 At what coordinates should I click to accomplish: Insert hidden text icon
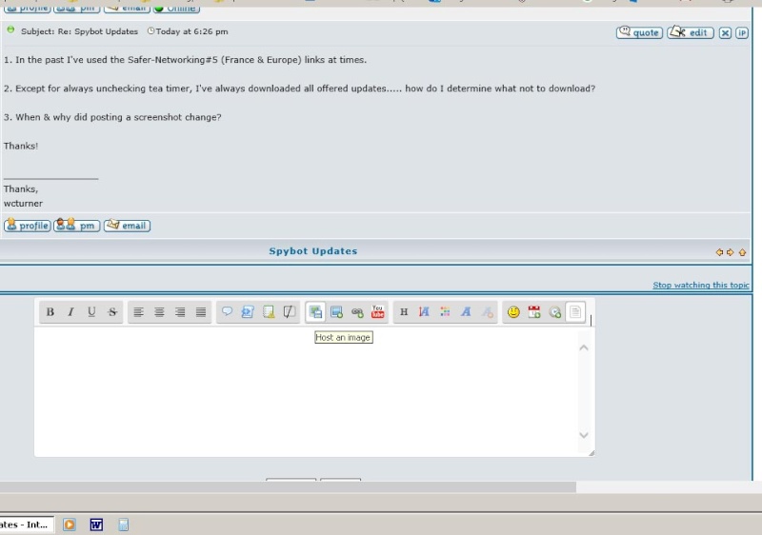[x=290, y=311]
